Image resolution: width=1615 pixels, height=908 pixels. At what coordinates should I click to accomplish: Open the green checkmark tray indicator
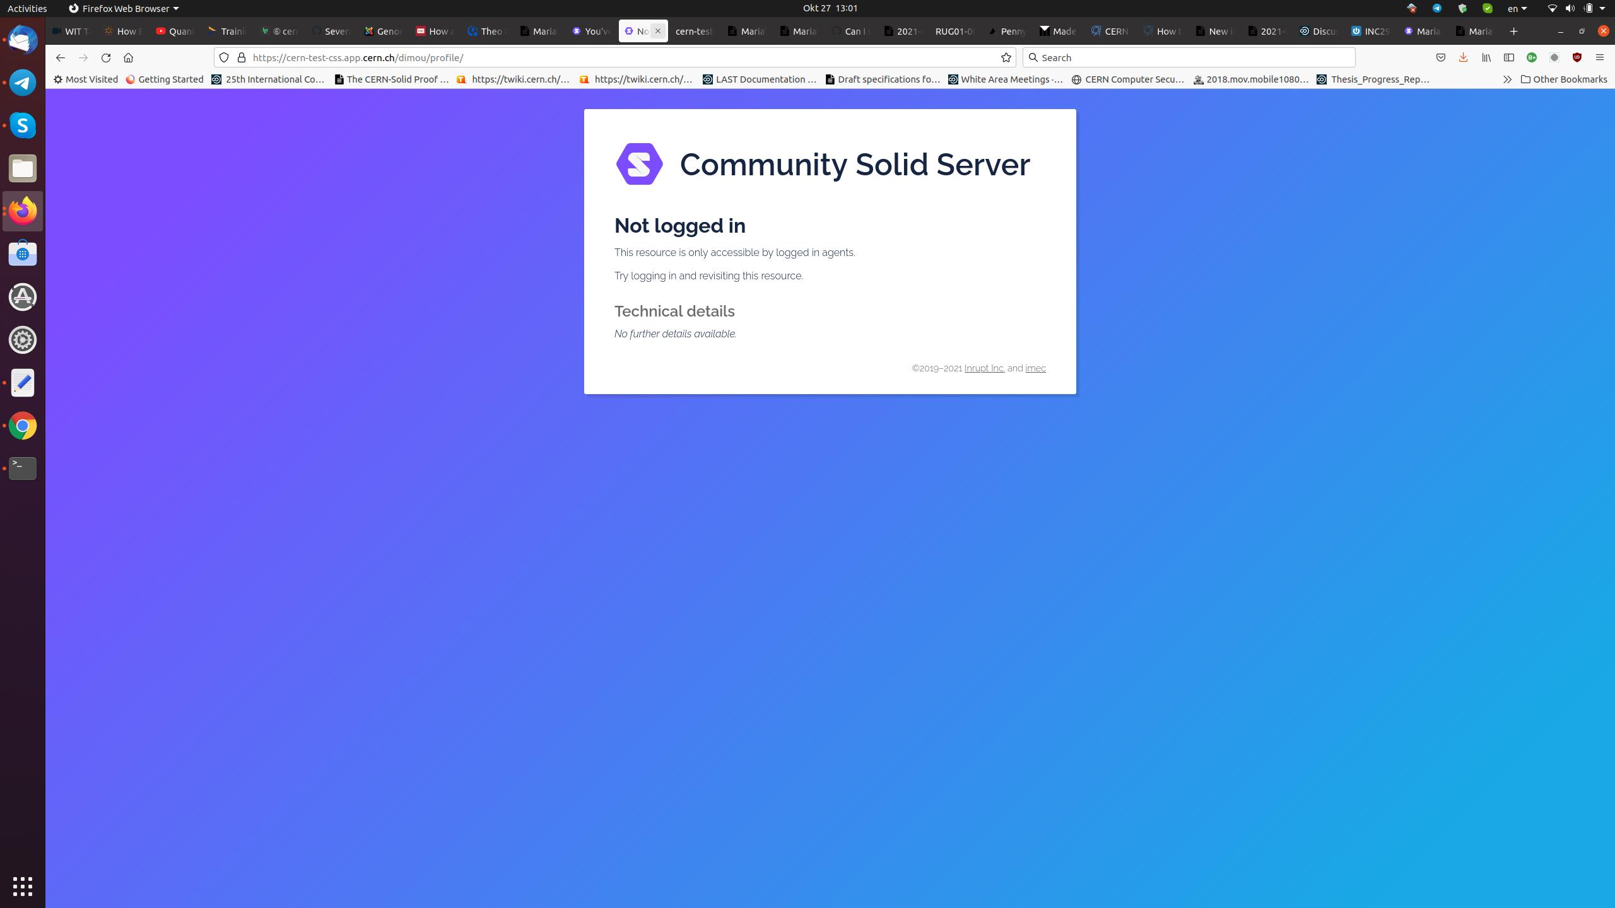point(1488,8)
